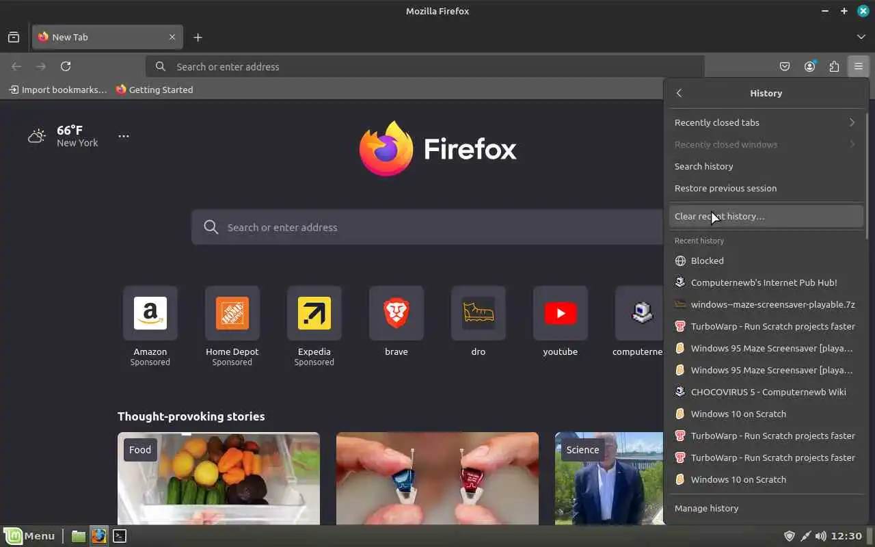Open the hearing aids story thumbnail
The image size is (875, 547).
click(x=437, y=478)
